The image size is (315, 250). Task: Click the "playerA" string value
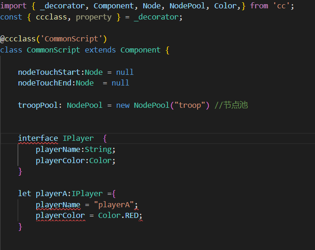[x=114, y=205]
